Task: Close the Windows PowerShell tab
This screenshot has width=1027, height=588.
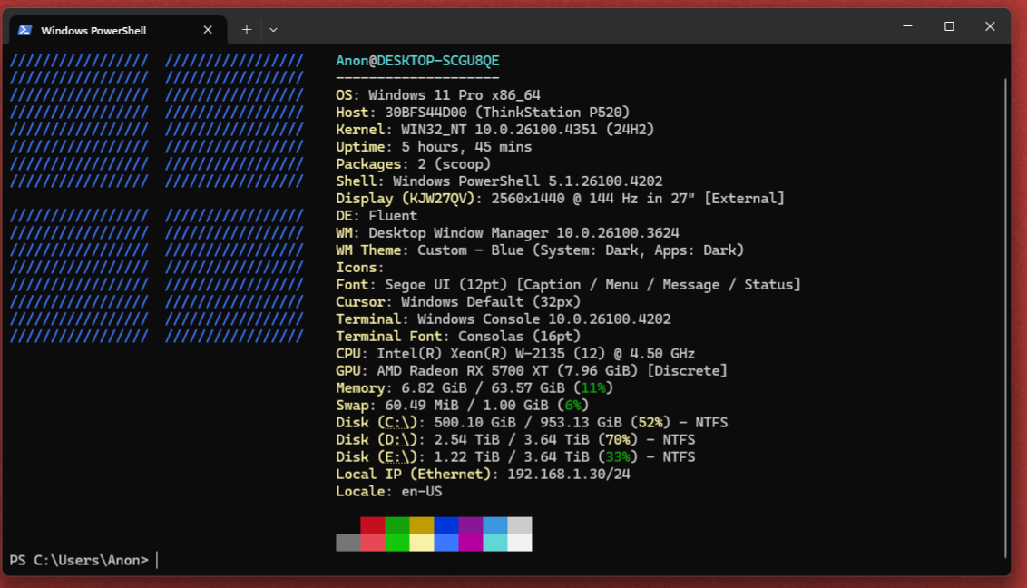Action: (208, 30)
